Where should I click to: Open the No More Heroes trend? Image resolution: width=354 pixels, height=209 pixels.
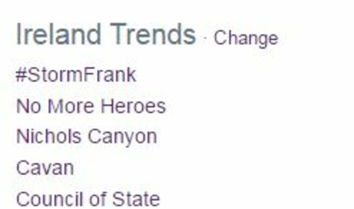pos(91,106)
